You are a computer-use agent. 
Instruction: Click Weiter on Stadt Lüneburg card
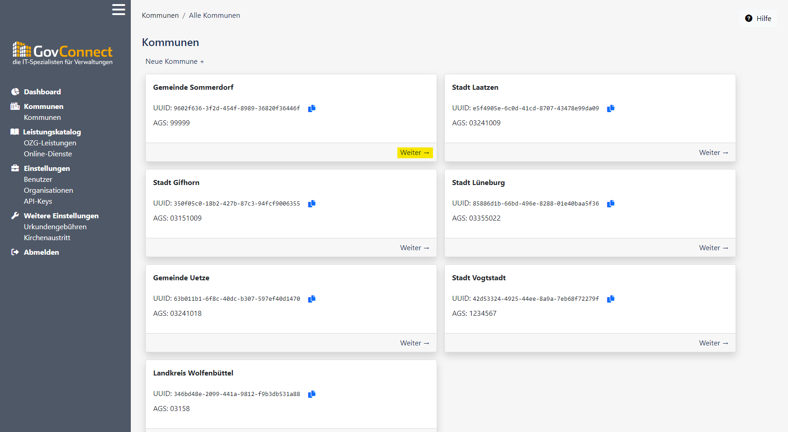coord(714,248)
